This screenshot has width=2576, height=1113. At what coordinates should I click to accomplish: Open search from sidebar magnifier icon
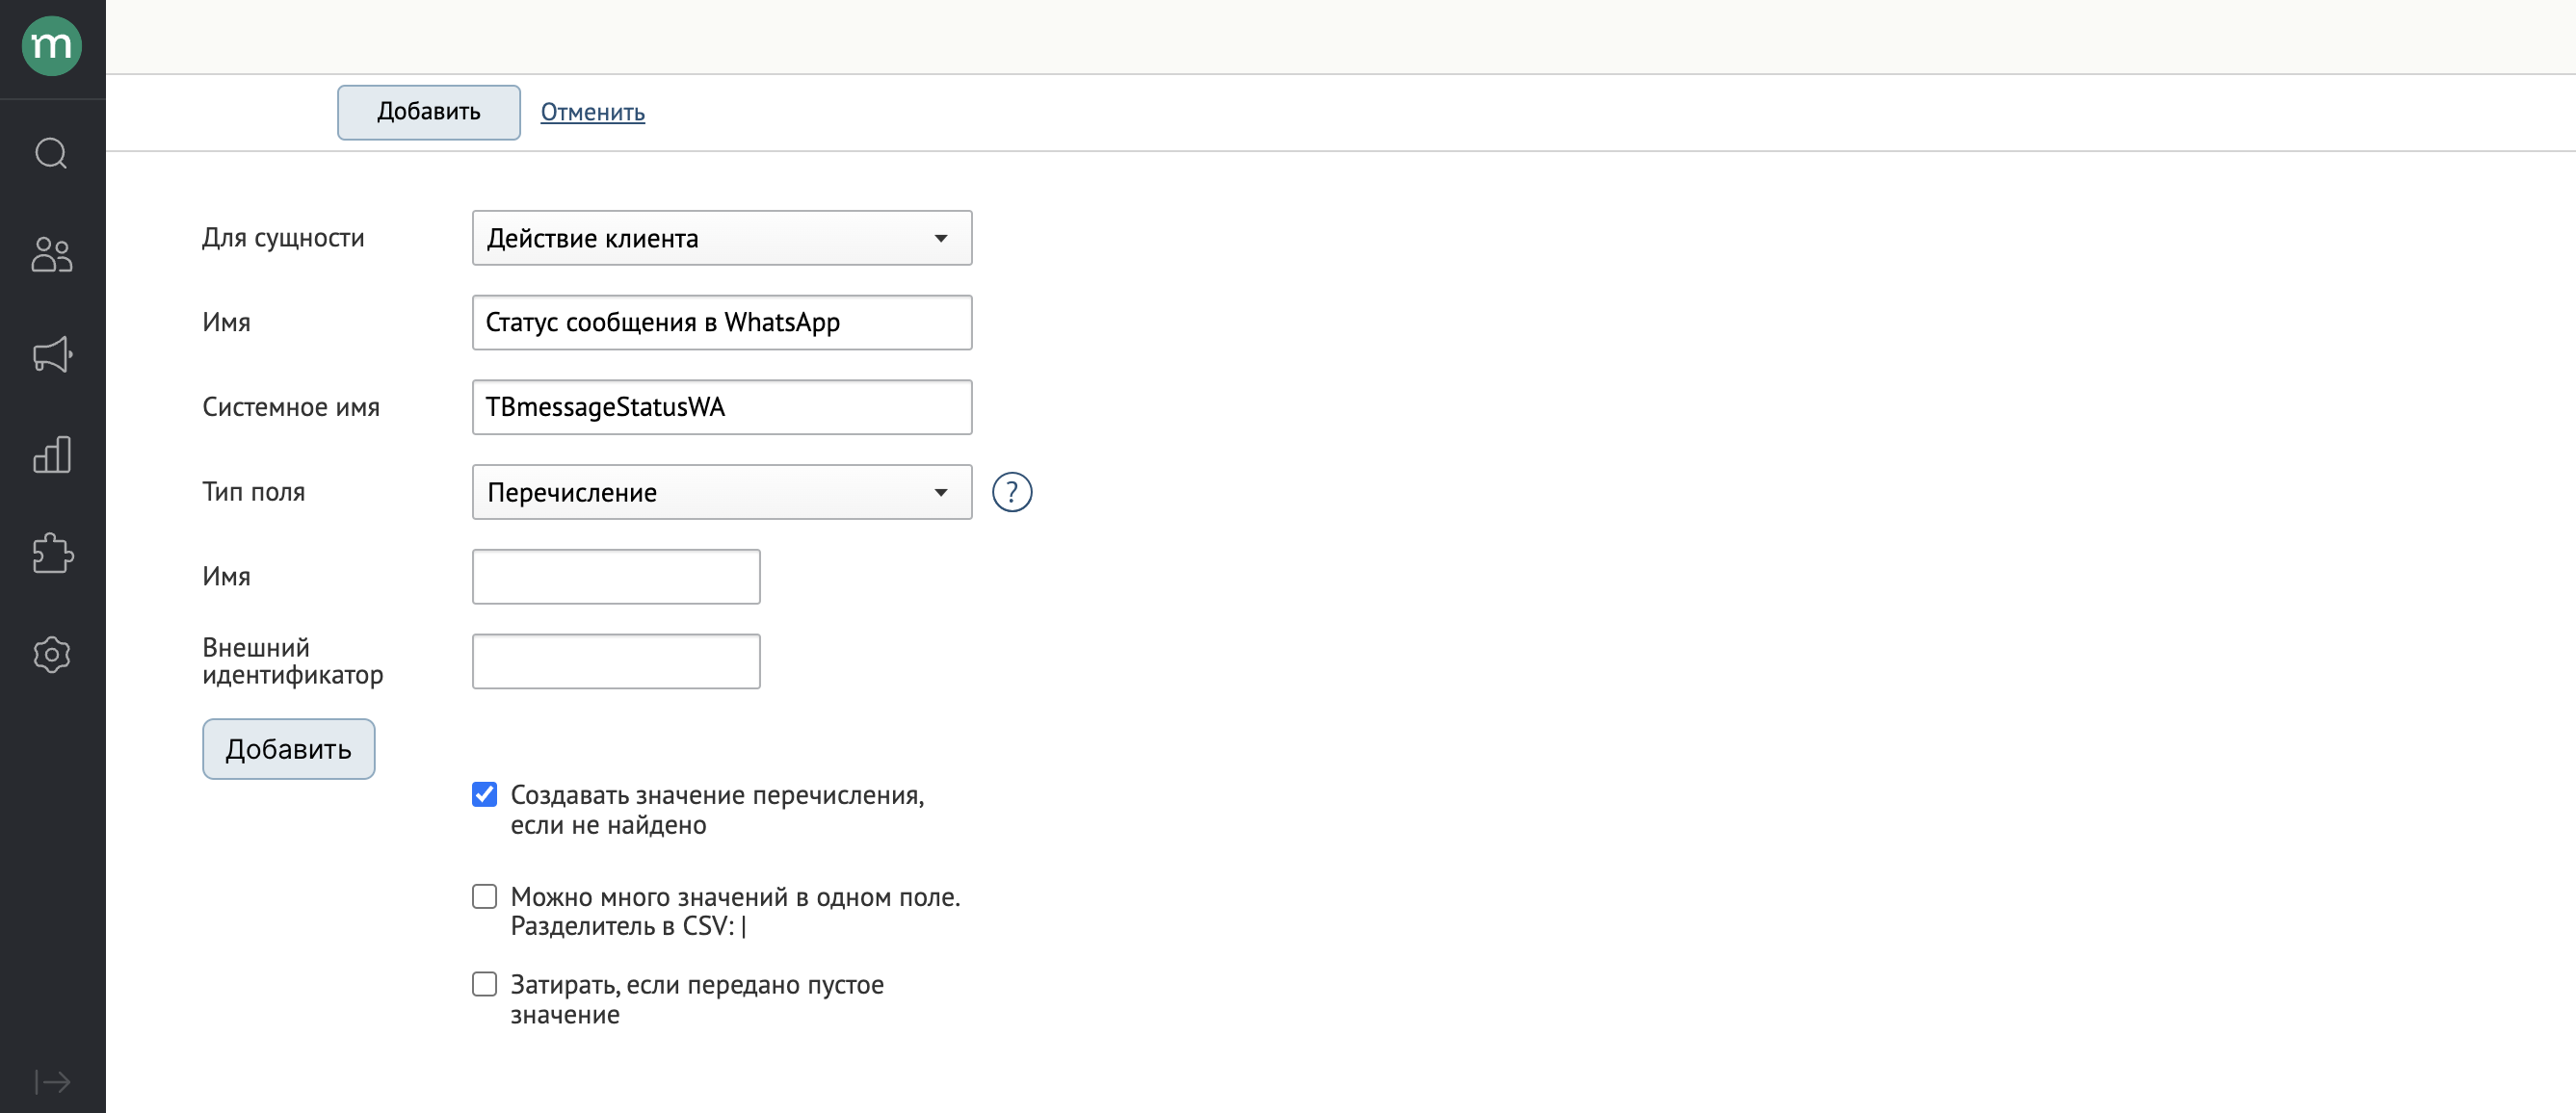click(52, 154)
